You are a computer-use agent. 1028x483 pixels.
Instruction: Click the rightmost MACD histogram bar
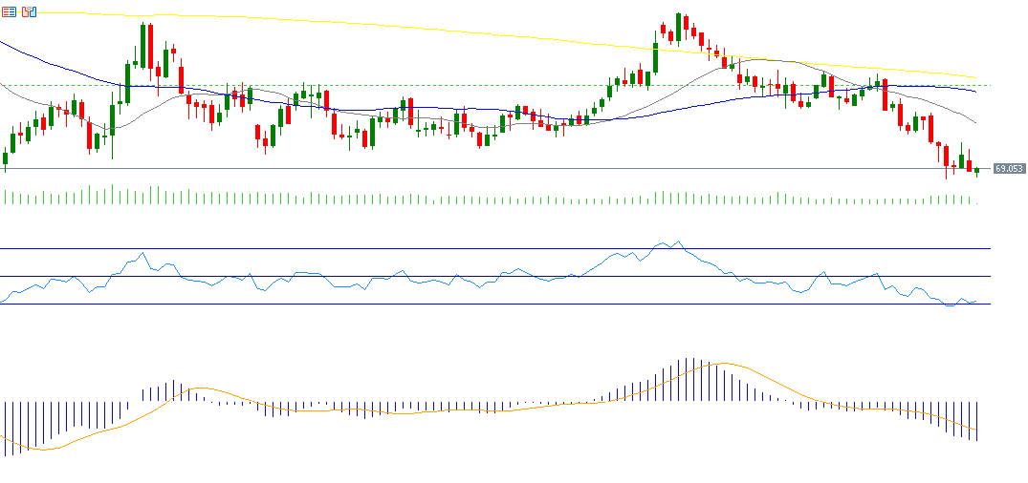pos(977,420)
